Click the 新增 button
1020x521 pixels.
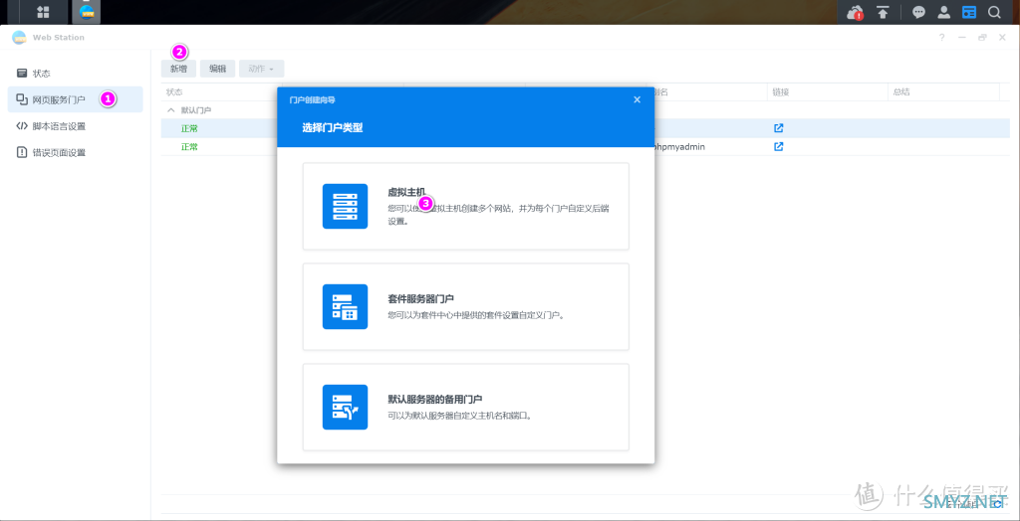178,69
